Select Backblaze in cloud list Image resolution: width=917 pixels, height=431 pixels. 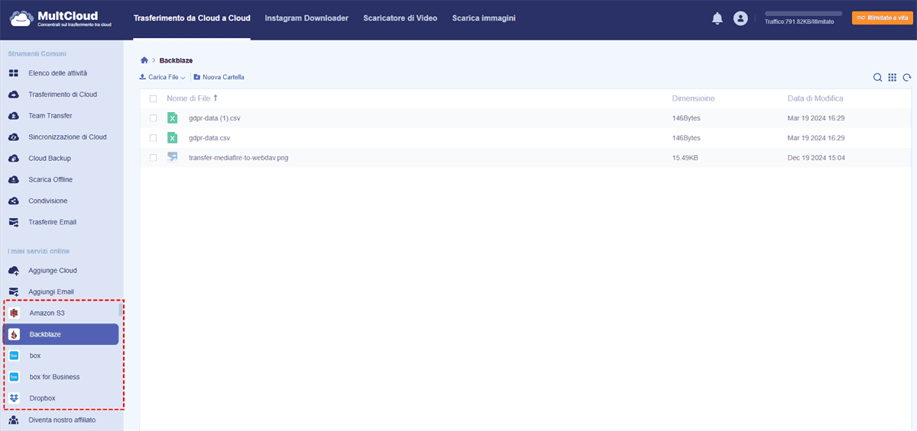click(60, 334)
